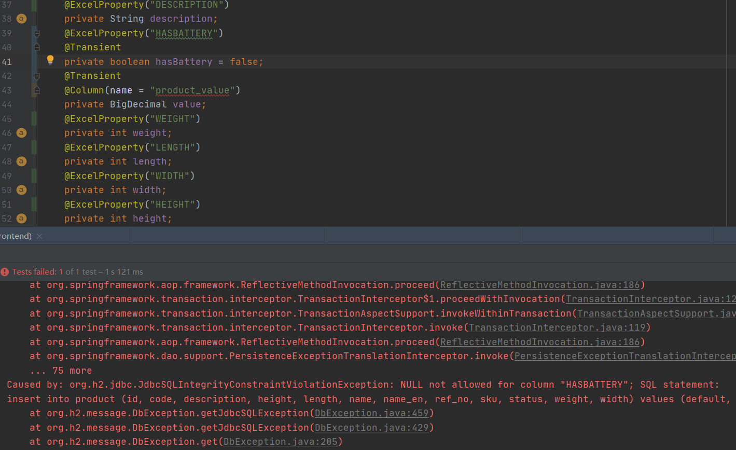Click the lightbulb quick-fix icon on line 41
The width and height of the screenshot is (736, 450).
50,60
